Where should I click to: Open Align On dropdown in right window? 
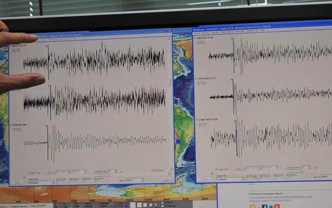point(326,176)
